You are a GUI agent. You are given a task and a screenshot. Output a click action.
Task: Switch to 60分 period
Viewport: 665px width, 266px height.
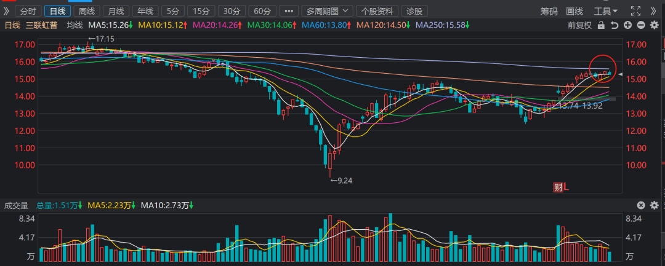tap(262, 11)
